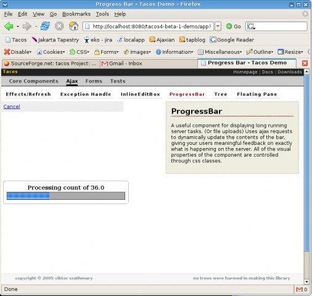Open the Tools menu
Screen dimensions: 312x296
click(102, 14)
